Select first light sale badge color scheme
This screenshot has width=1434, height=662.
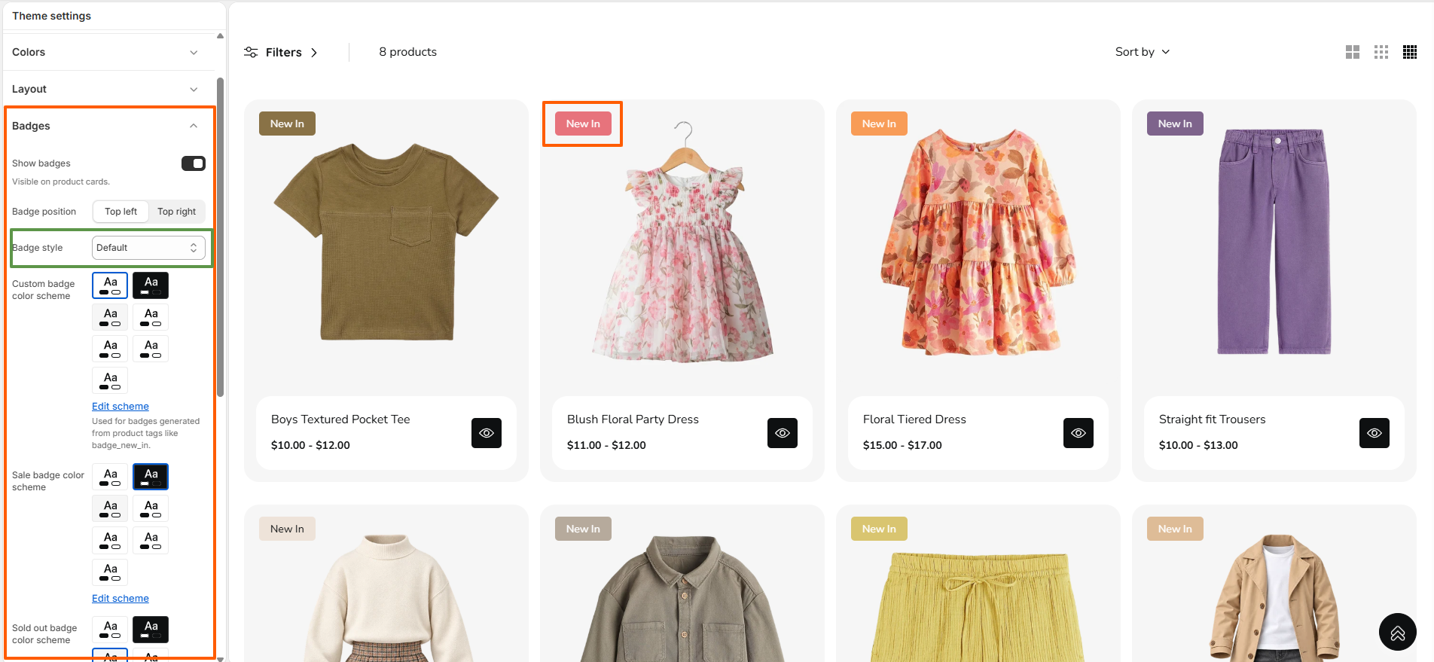(x=110, y=477)
